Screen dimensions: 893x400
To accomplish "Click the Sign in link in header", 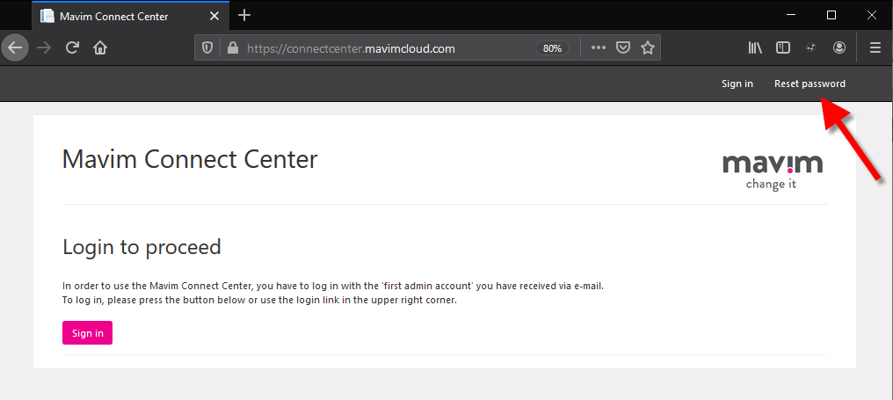I will coord(737,84).
